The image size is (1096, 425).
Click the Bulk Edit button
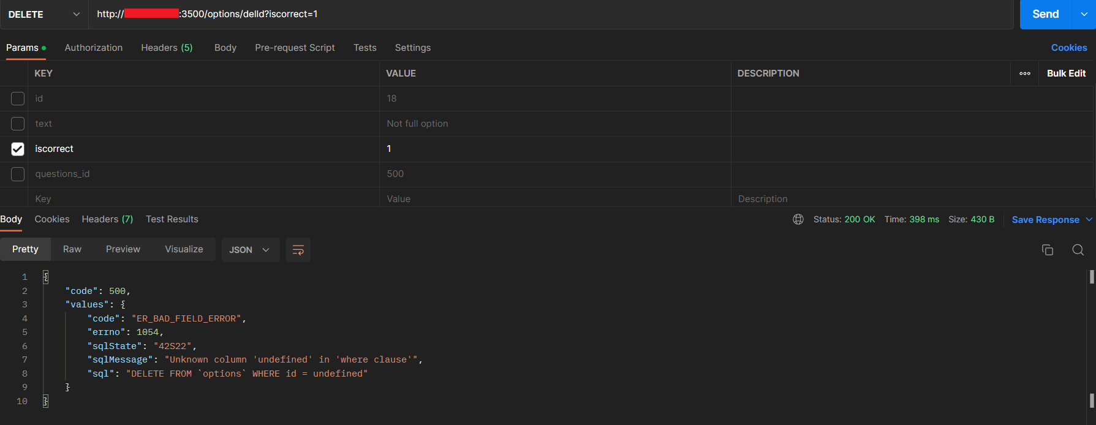(x=1067, y=73)
